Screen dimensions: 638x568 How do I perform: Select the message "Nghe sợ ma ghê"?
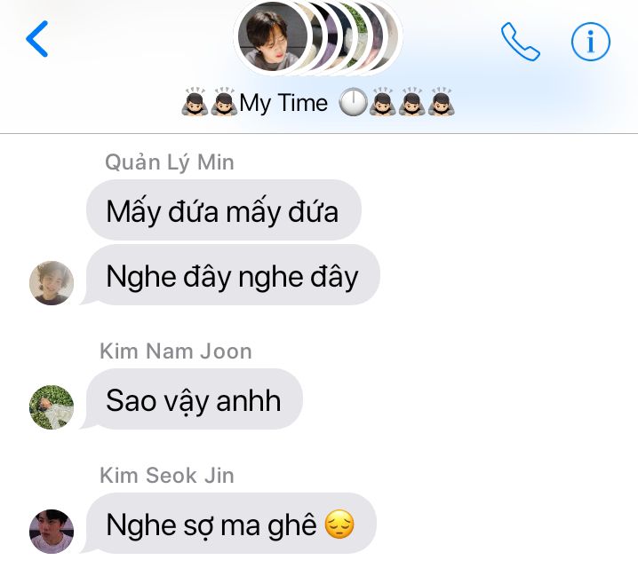tap(231, 524)
